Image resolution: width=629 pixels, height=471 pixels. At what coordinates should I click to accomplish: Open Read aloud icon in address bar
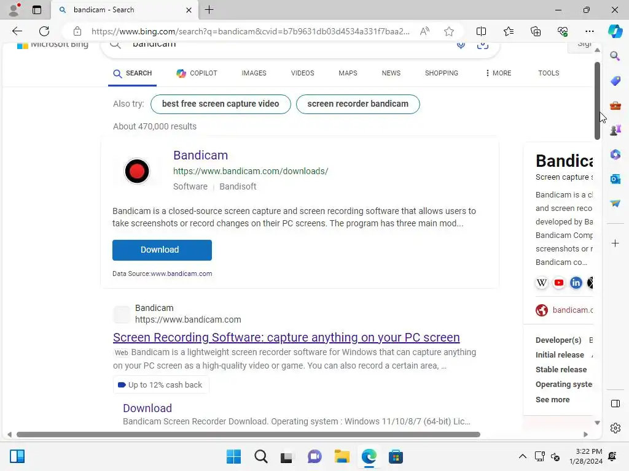click(x=424, y=31)
